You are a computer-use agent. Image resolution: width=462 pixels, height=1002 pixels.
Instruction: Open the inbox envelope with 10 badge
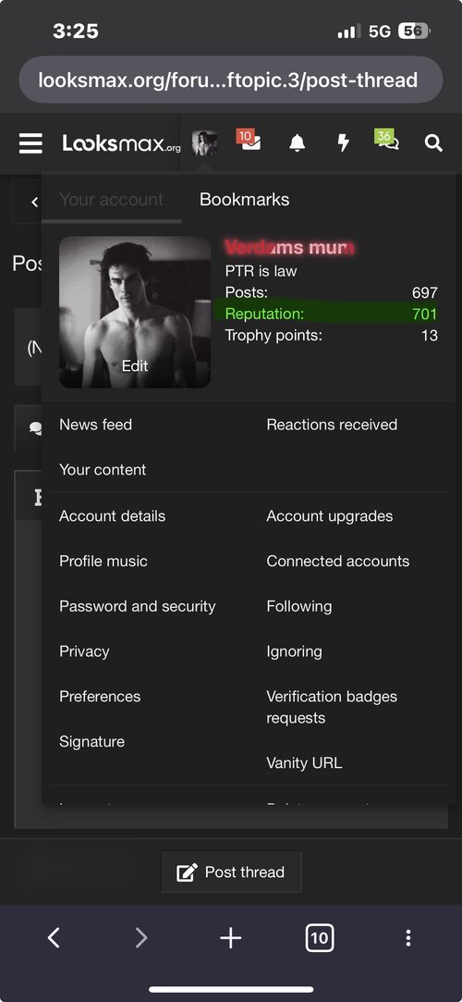[x=249, y=141]
